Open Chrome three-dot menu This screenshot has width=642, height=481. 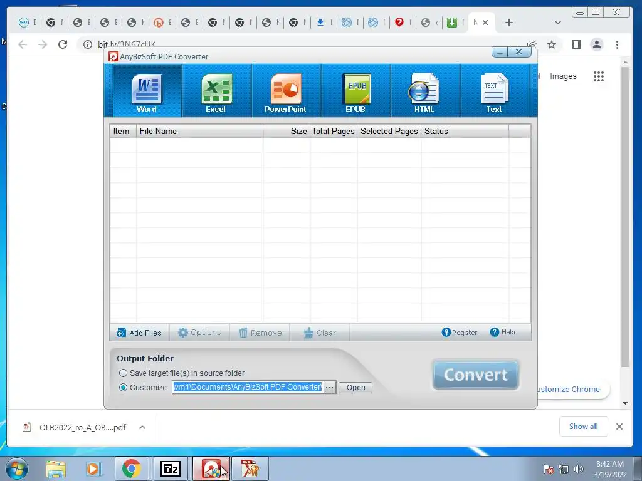pyautogui.click(x=617, y=44)
